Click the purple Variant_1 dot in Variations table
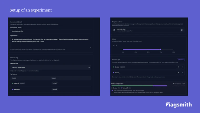200x113 pixels. [x=13, y=89]
